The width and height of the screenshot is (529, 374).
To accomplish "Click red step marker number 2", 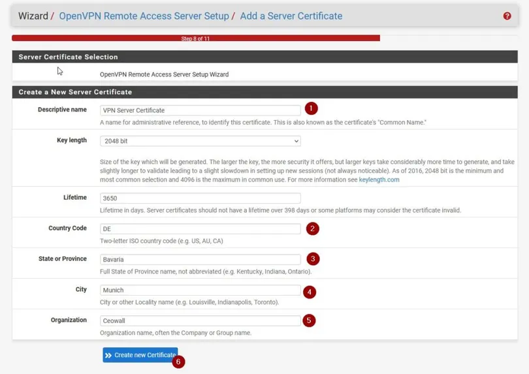I will point(313,228).
